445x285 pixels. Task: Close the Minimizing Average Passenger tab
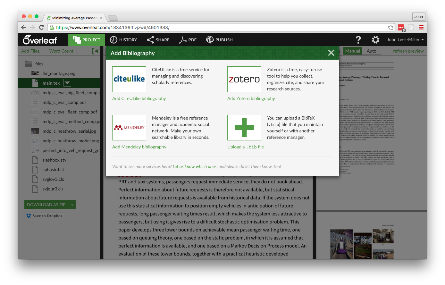[101, 18]
